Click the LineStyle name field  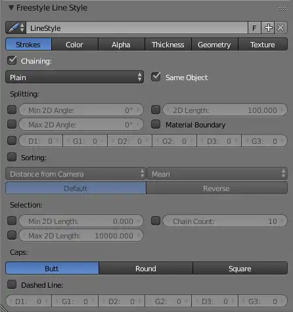pos(137,28)
